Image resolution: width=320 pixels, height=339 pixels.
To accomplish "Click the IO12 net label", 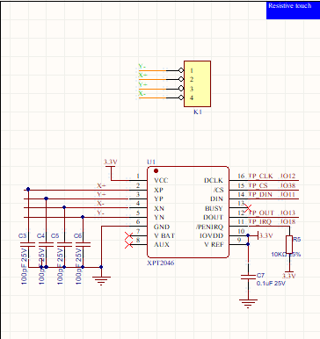I will pos(287,176).
